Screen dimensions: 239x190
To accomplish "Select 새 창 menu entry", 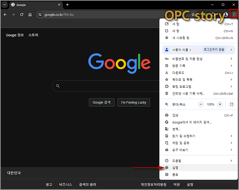I will coord(198,31).
